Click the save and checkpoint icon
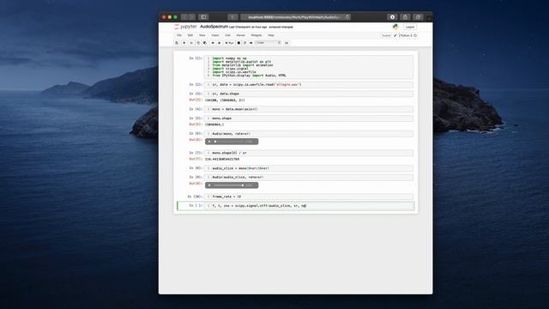The image size is (549, 309). [177, 43]
